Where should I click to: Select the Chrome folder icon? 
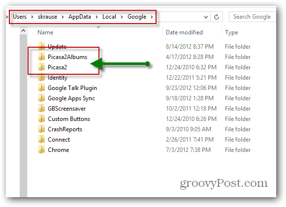coord(41,149)
